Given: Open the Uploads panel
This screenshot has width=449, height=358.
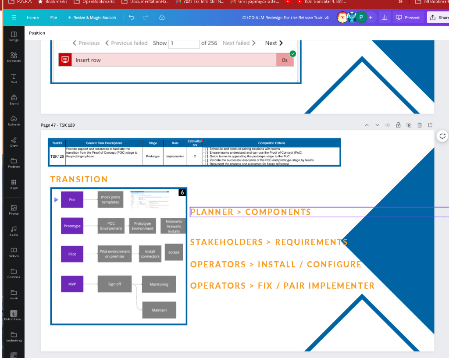Looking at the screenshot, I should tap(14, 121).
